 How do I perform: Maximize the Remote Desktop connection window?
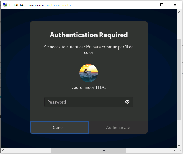coord(162,5)
